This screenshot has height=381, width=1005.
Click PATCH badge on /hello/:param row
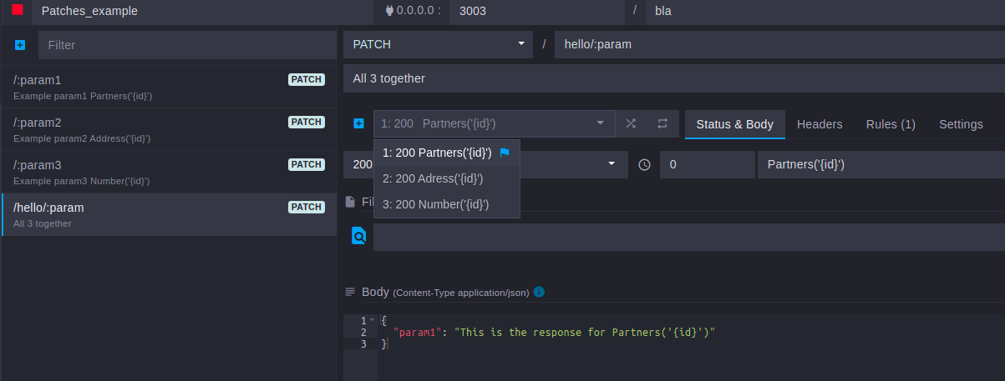pos(306,208)
